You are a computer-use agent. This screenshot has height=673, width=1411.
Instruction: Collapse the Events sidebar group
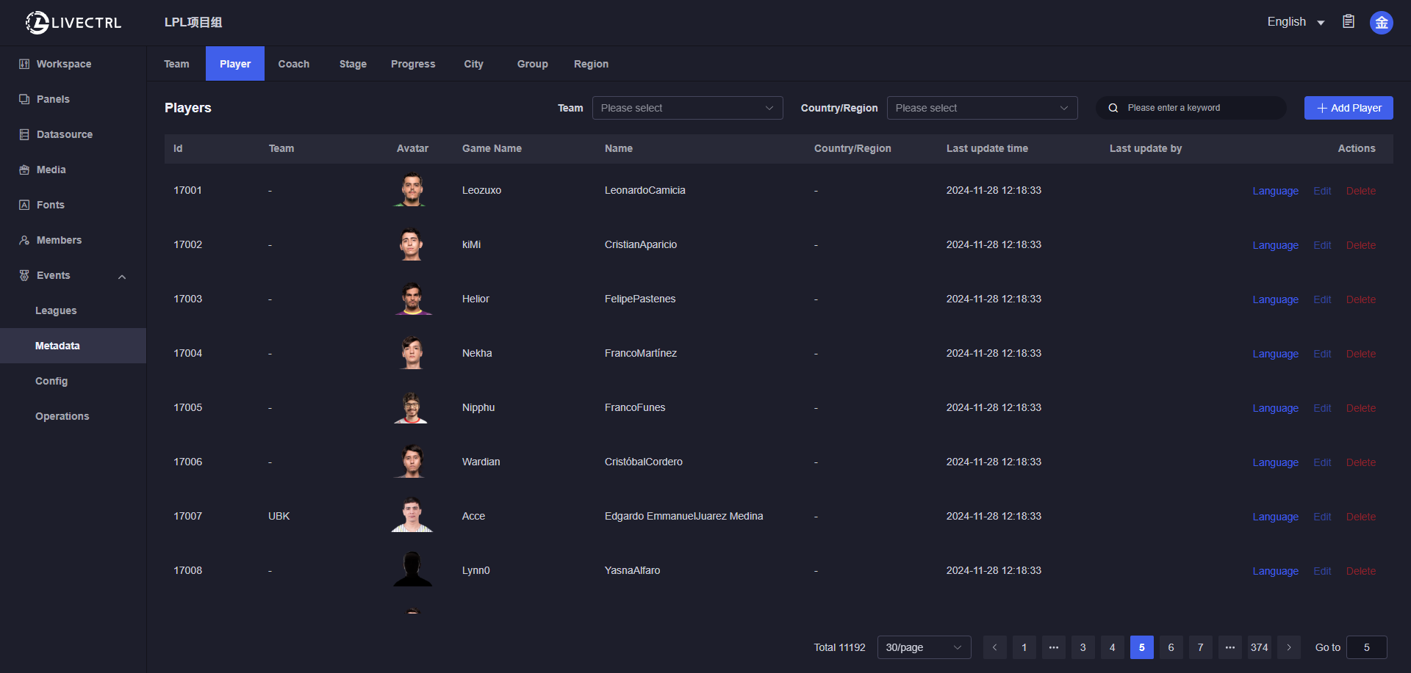pos(122,276)
